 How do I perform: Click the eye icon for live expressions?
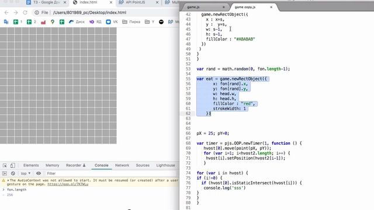39,173
